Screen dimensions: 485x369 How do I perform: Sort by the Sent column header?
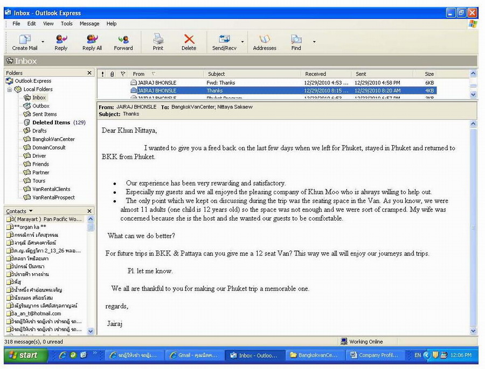point(383,74)
